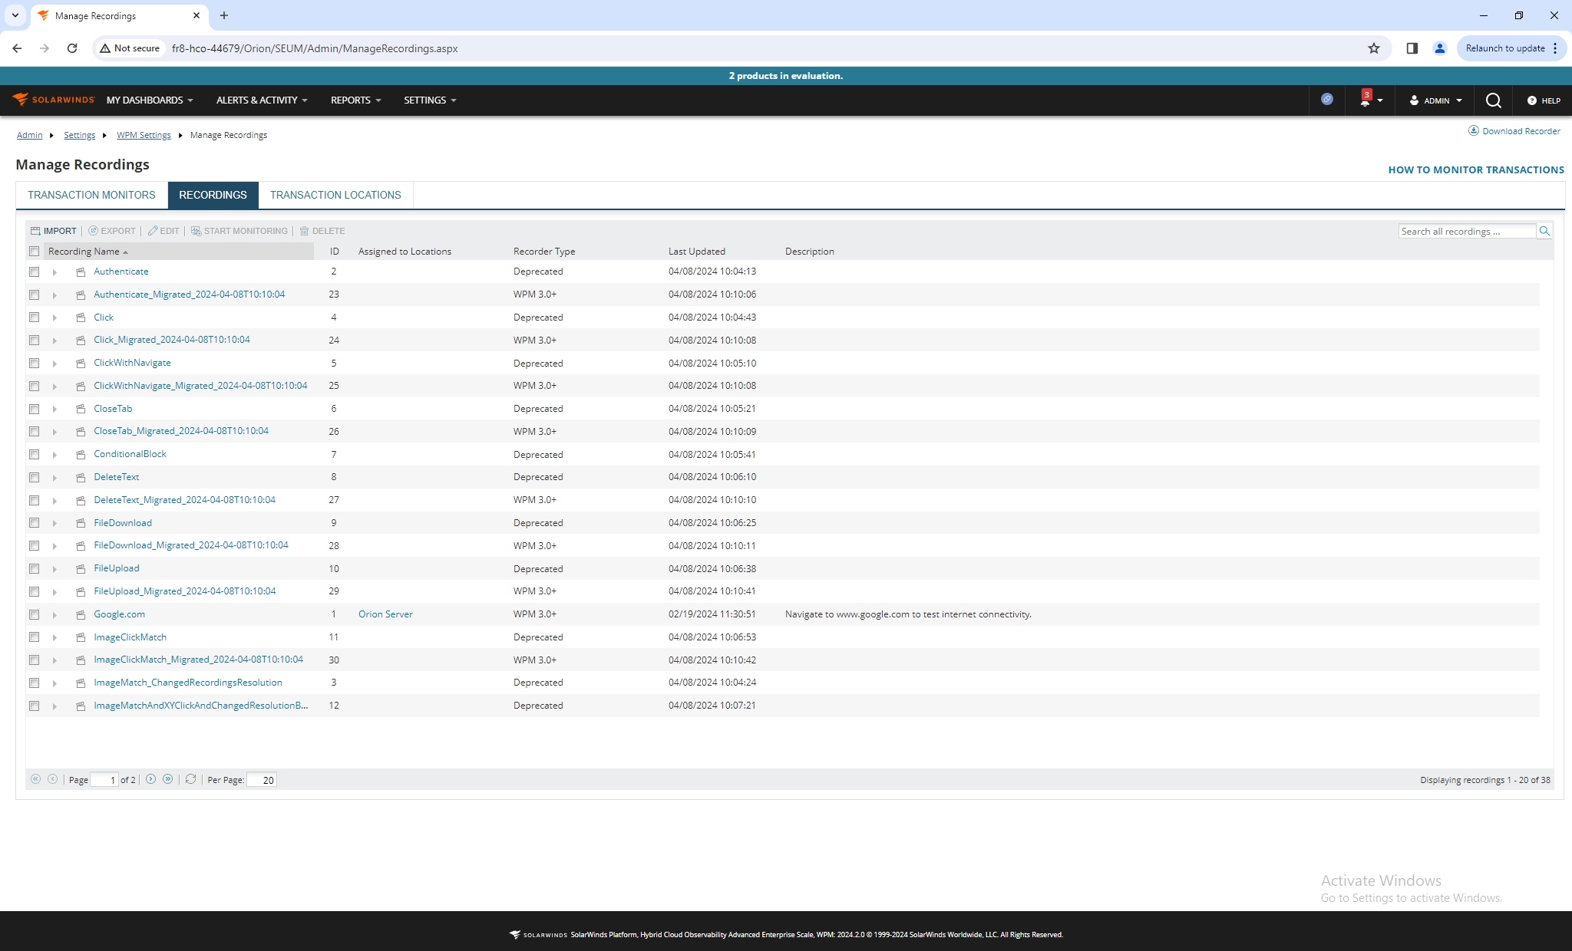1572x951 pixels.
Task: Select the header checkbox to select all recordings
Action: point(34,251)
